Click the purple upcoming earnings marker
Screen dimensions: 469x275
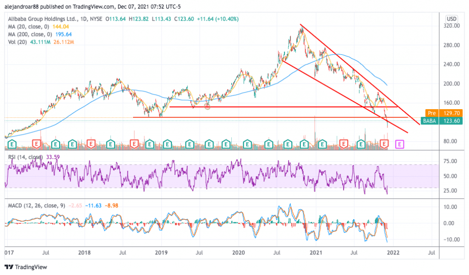tap(399, 144)
